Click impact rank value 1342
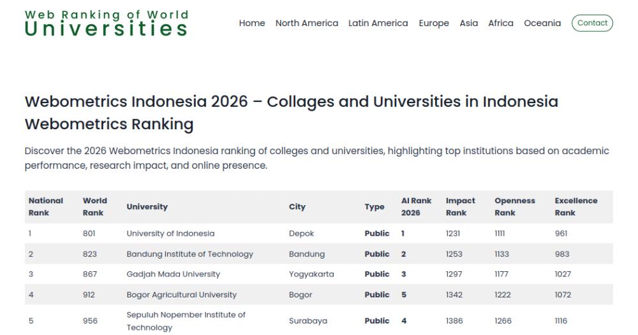This screenshot has height=335, width=638. point(454,295)
